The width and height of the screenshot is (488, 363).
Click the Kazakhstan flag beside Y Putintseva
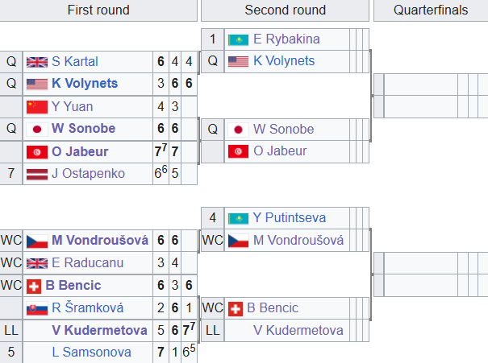tap(238, 218)
